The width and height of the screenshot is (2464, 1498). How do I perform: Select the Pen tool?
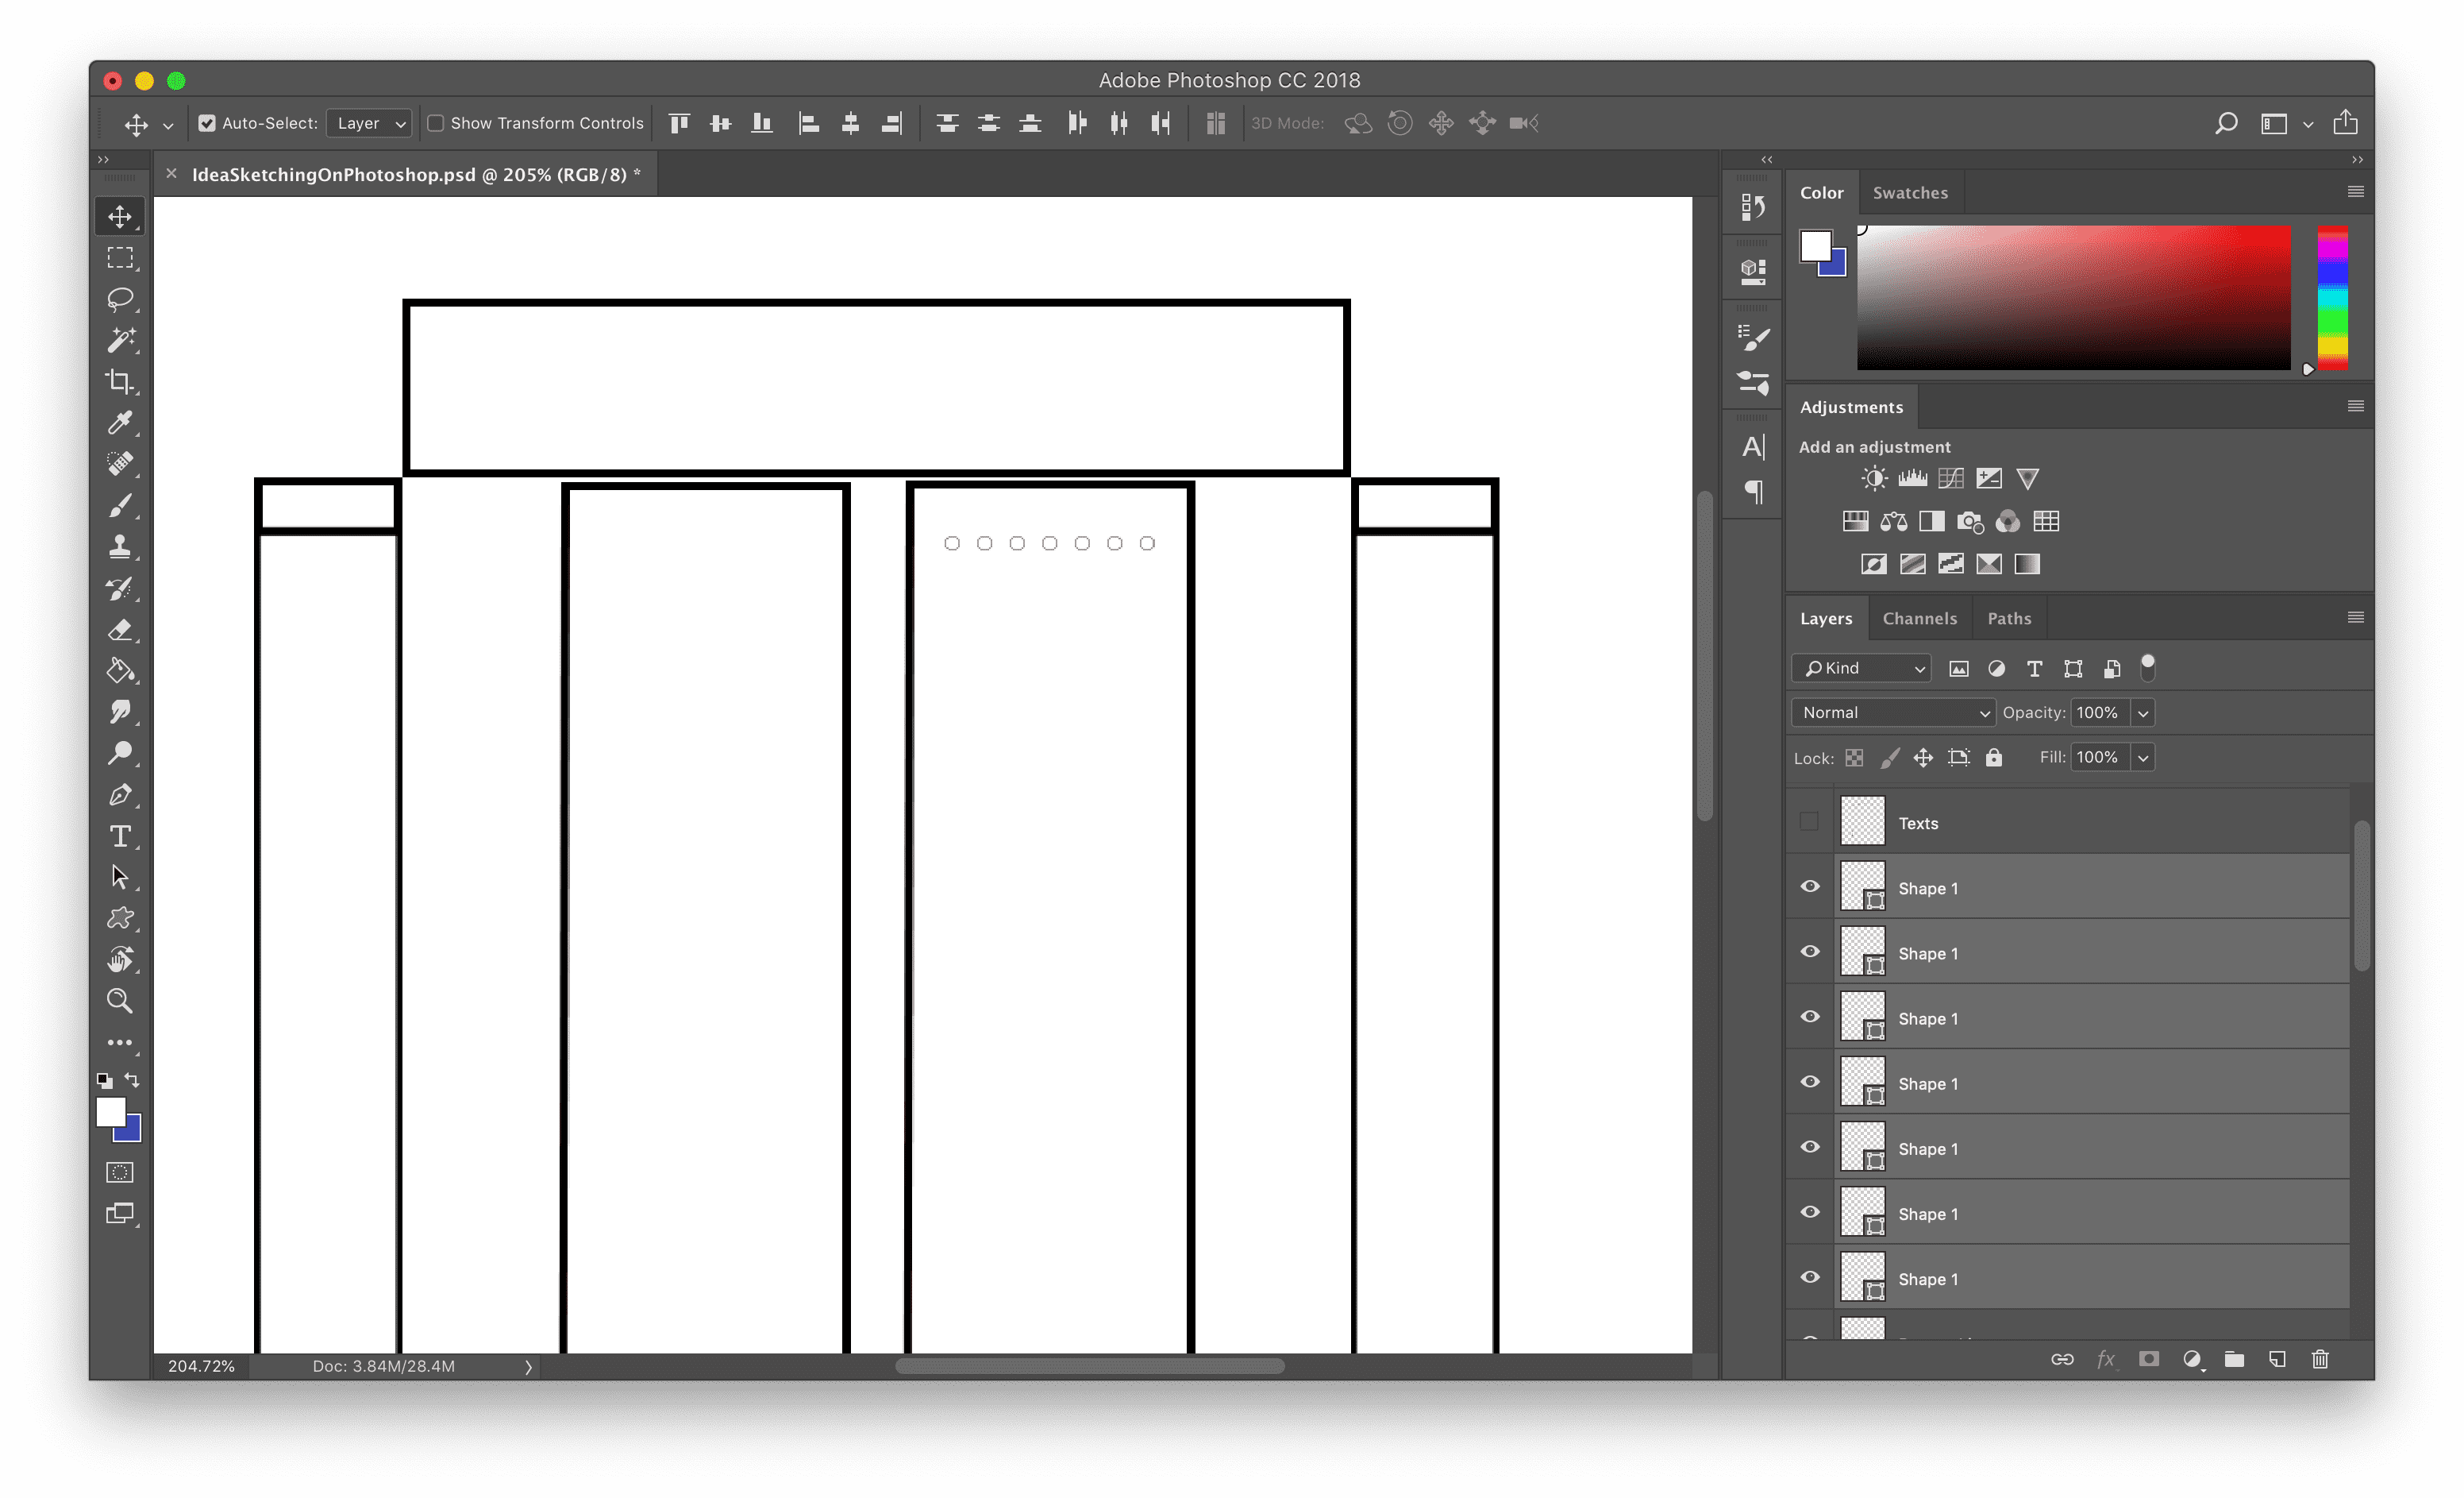(120, 794)
